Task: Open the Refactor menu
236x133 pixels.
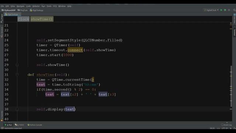Action: click(x=36, y=6)
